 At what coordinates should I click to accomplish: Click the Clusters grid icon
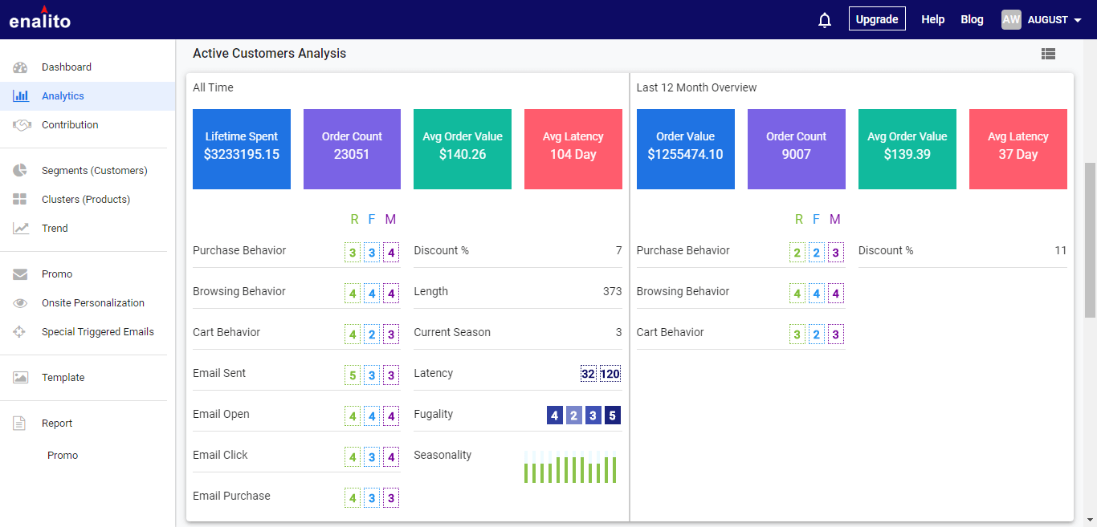click(x=21, y=200)
